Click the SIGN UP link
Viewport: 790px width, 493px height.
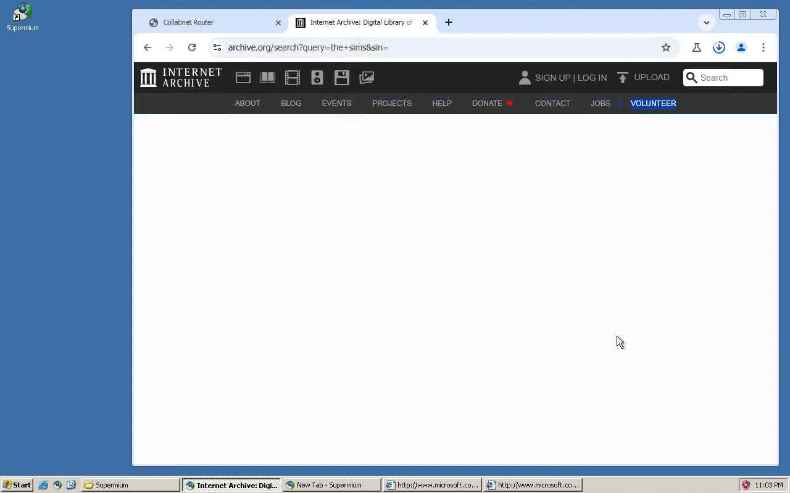552,78
